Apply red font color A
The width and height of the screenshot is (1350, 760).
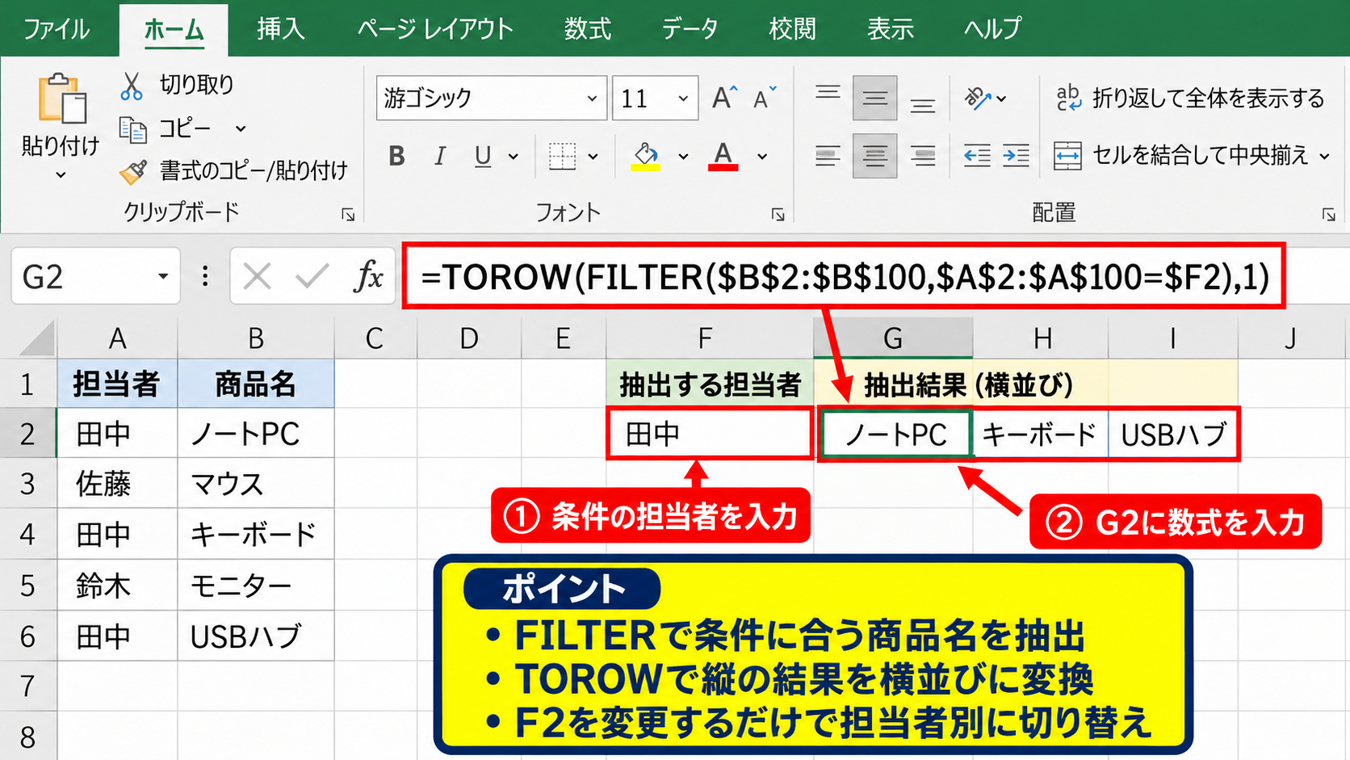click(723, 156)
